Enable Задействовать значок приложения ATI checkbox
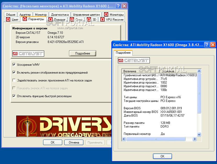 click(14, 80)
